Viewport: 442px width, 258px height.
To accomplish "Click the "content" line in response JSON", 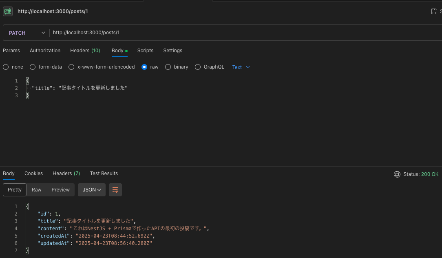I will tap(123, 228).
